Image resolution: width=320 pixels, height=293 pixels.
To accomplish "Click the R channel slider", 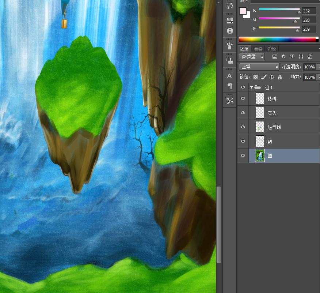I will tap(279, 10).
